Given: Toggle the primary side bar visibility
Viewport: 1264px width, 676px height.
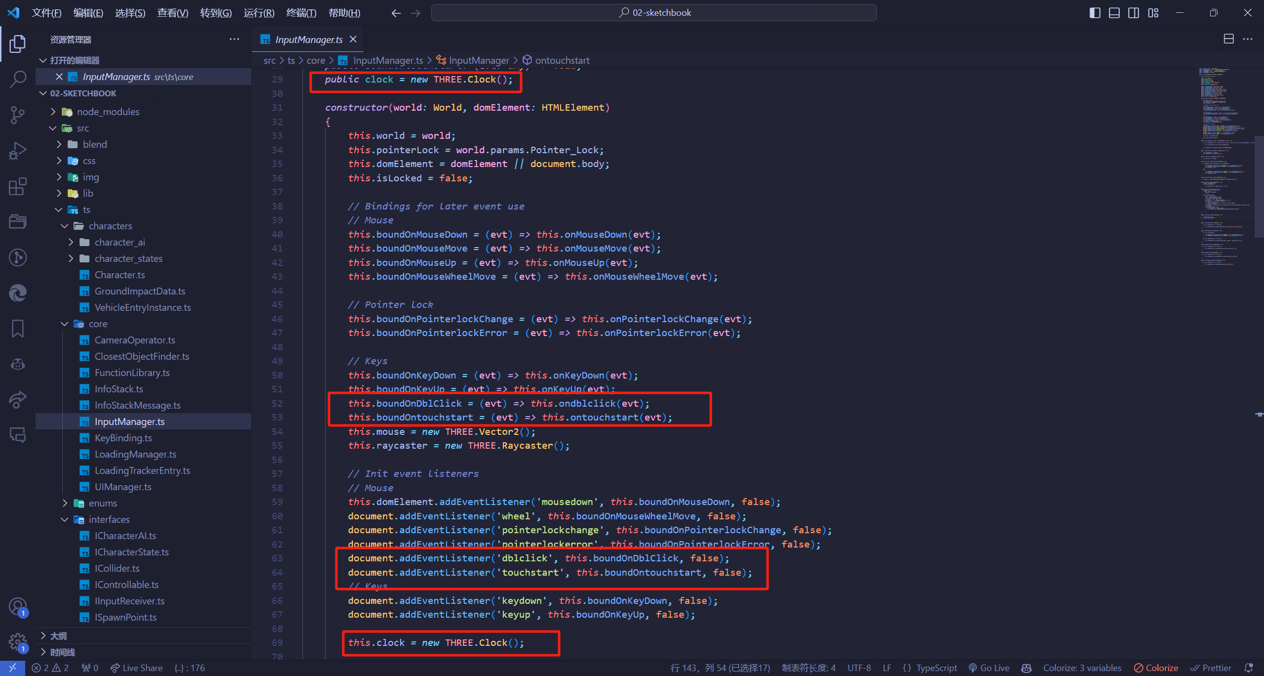Looking at the screenshot, I should coord(1095,13).
